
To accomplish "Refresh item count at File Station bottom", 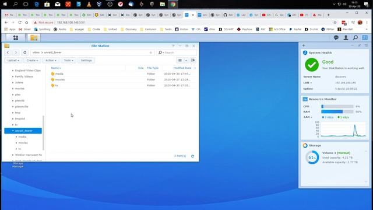I will click(x=192, y=156).
